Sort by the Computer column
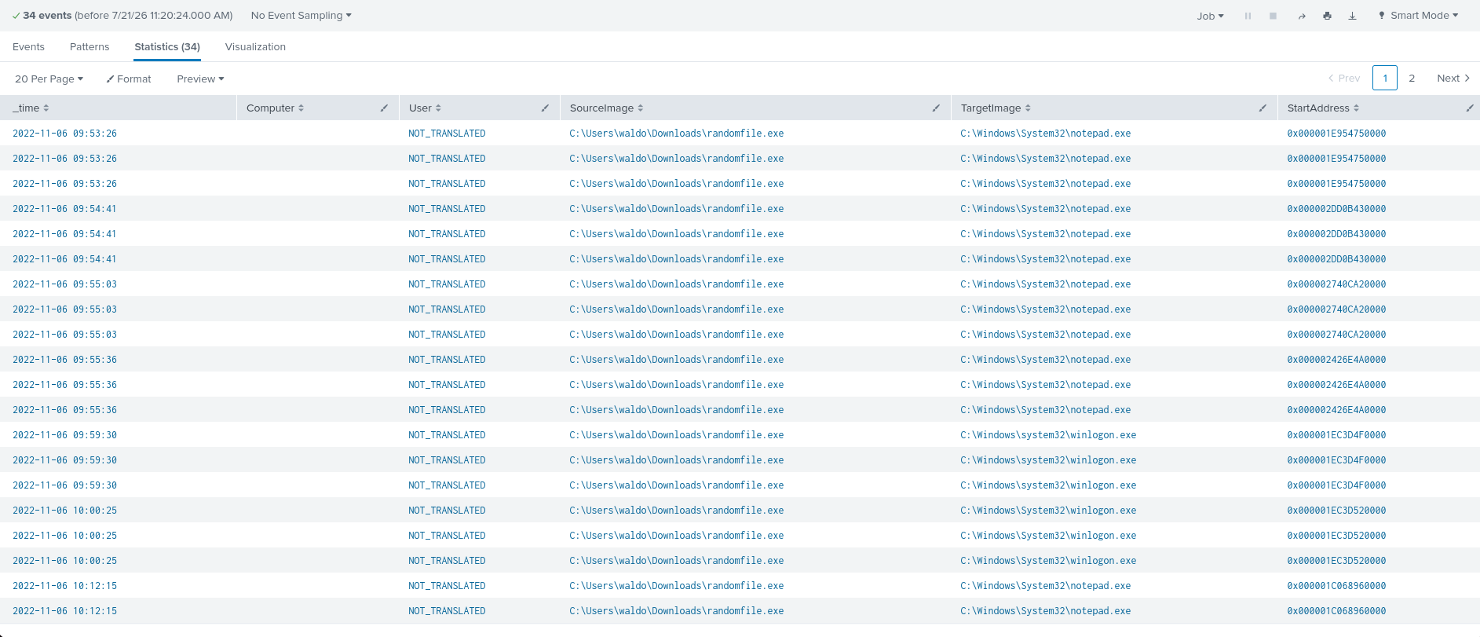Viewport: 1480px width, 637px height. coord(275,108)
